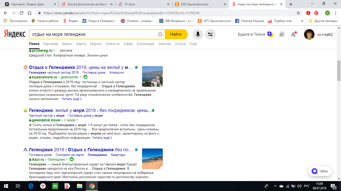341x191 pixels.
Task: Open a new browser tab
Action: pos(291,4)
